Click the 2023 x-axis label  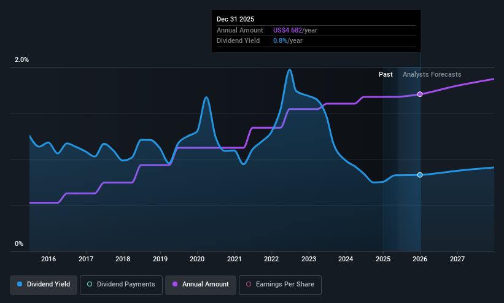(309, 259)
